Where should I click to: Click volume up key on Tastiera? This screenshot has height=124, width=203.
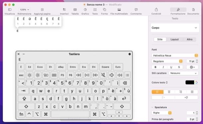tap(120, 75)
